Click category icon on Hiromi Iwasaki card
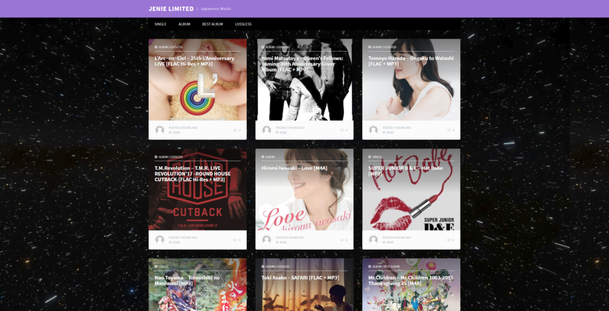The height and width of the screenshot is (311, 609). pyautogui.click(x=263, y=157)
